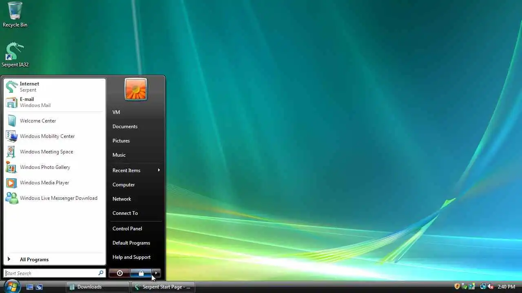Open the Windows Security Alerts shield tray icon
This screenshot has width=522, height=293.
click(x=457, y=287)
